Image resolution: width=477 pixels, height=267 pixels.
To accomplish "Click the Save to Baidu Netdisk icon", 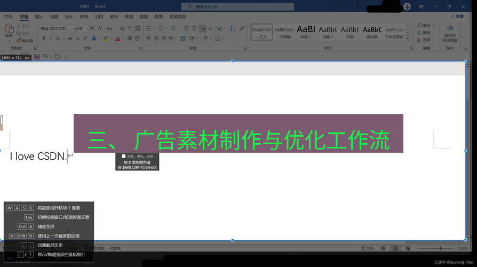I will click(x=450, y=28).
